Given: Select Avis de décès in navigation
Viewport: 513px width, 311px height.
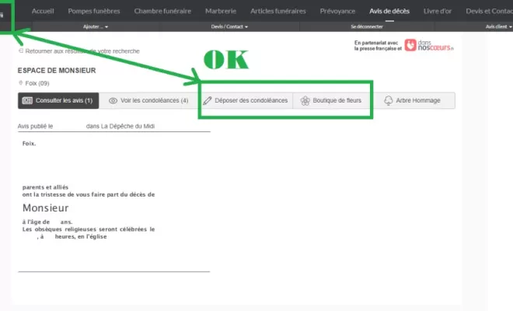Looking at the screenshot, I should click(389, 11).
